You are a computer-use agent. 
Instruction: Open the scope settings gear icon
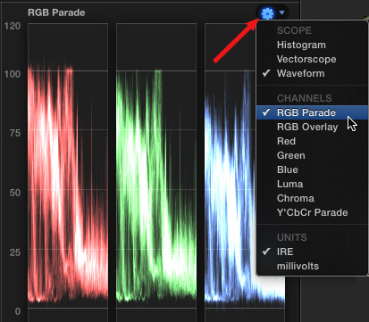(267, 13)
